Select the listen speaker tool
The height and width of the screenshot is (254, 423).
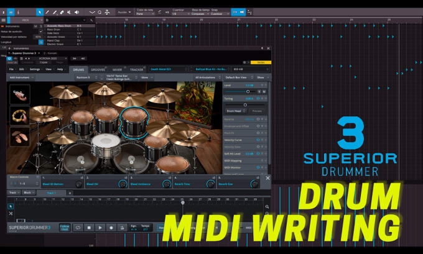point(77,12)
